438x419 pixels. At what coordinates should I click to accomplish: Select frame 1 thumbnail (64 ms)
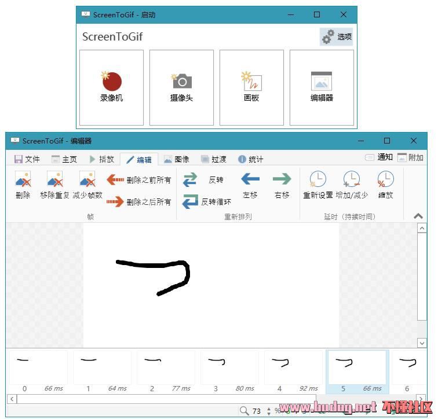tap(102, 372)
